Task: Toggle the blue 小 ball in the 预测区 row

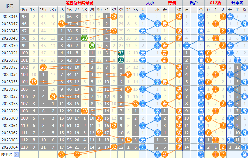Action: 158,154
